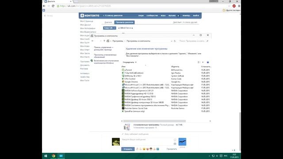Go back in Programs and Features window
Screen dimensions: 283x159
[x=92, y=41]
